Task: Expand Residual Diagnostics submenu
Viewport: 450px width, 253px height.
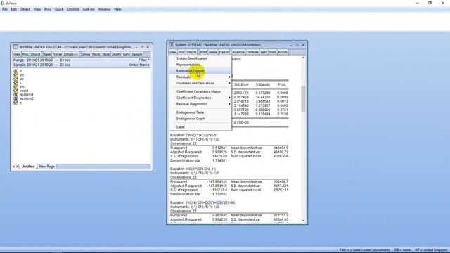Action: coord(200,104)
